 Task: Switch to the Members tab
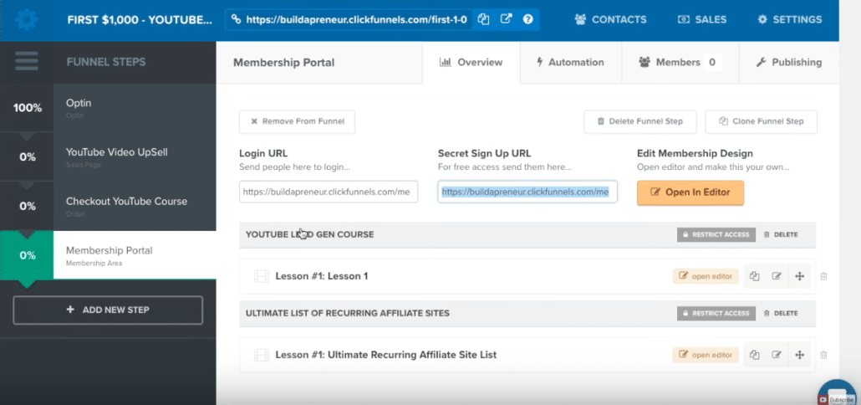coord(680,62)
